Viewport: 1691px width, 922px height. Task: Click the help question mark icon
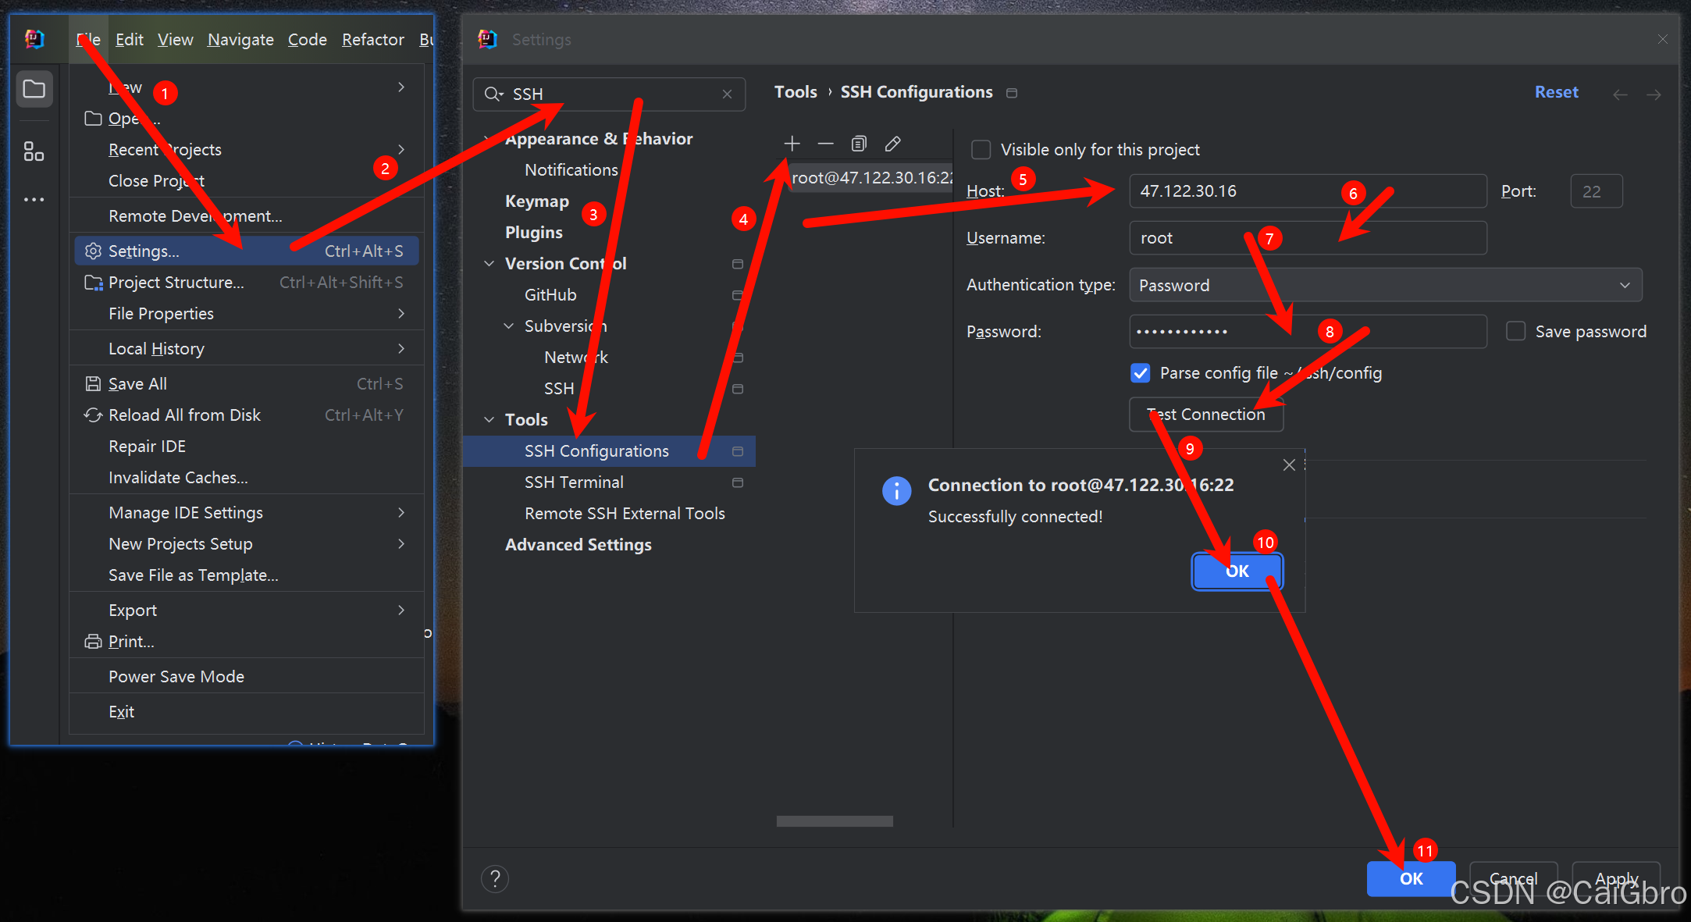(x=495, y=879)
